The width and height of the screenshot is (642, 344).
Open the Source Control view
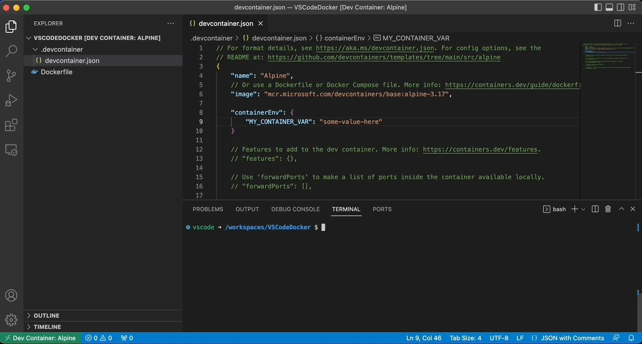point(11,76)
